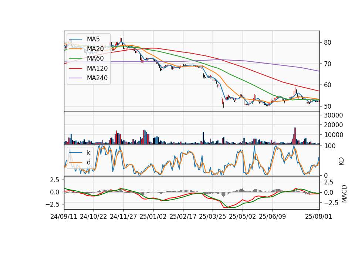Click the 70 price axis tick label
The image size is (355, 255).
327,64
